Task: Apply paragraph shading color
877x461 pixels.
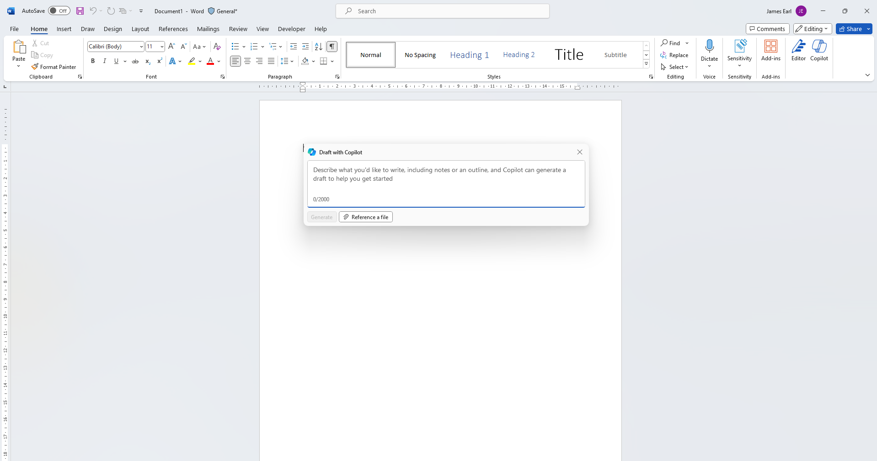Action: coord(305,61)
